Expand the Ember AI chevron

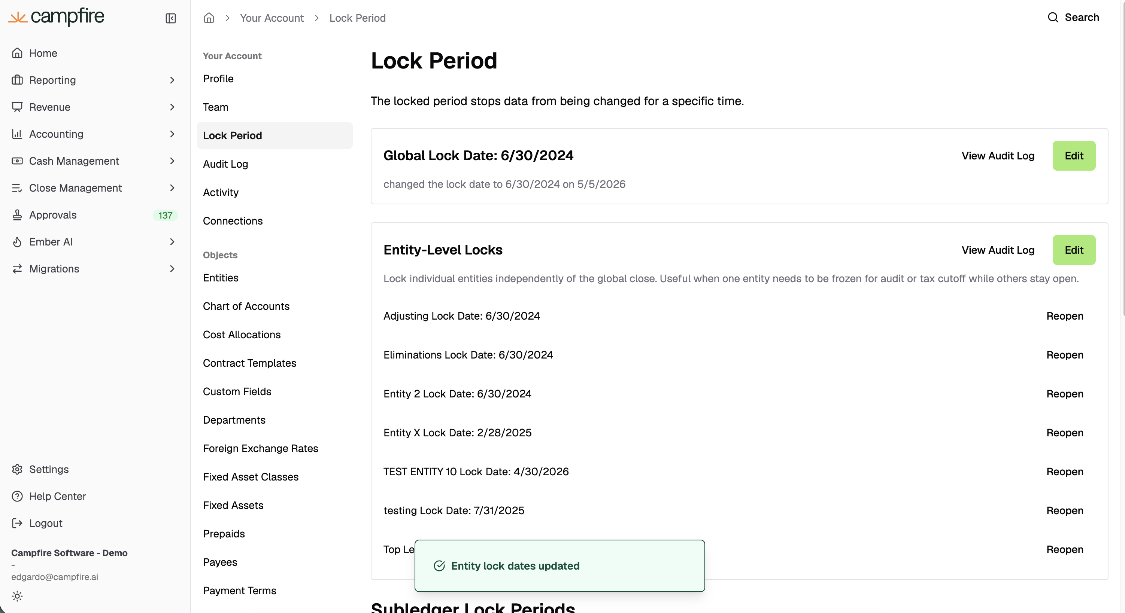click(172, 242)
